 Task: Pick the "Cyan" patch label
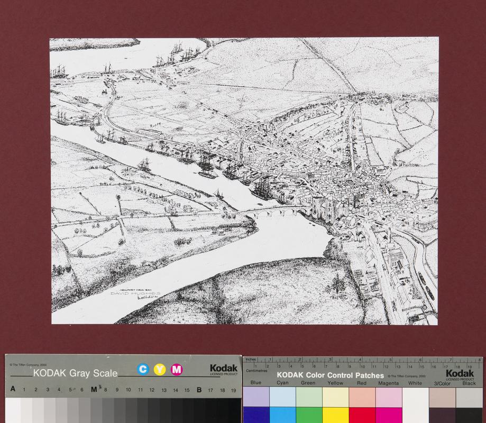[283, 382]
